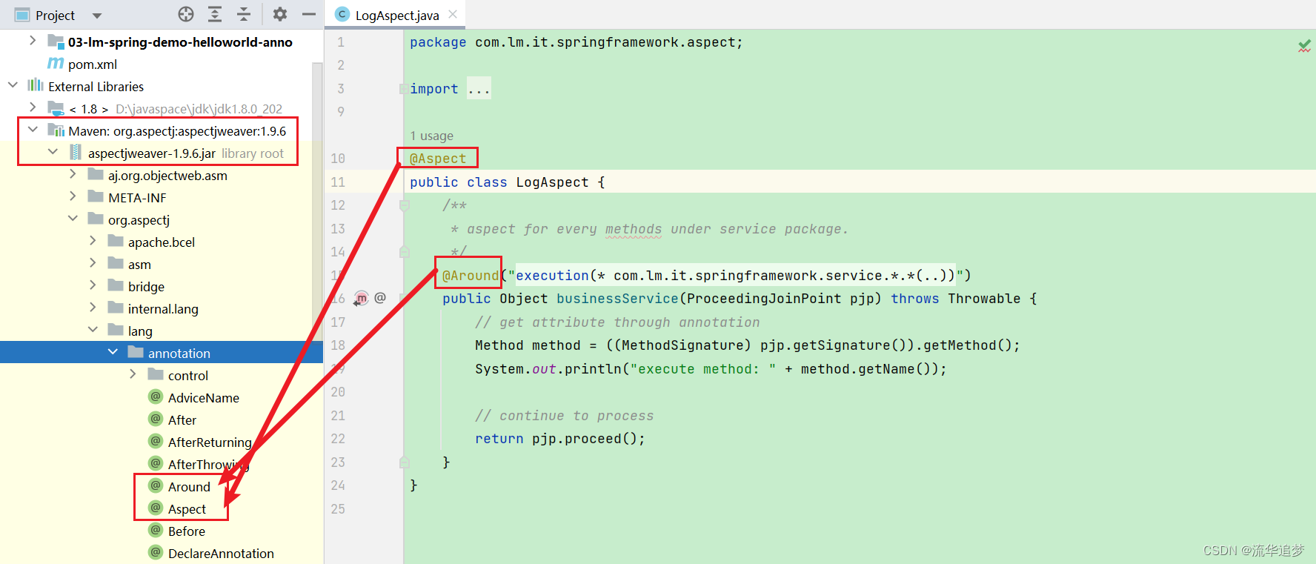Click Expand All icon in Project toolbar

(x=215, y=14)
